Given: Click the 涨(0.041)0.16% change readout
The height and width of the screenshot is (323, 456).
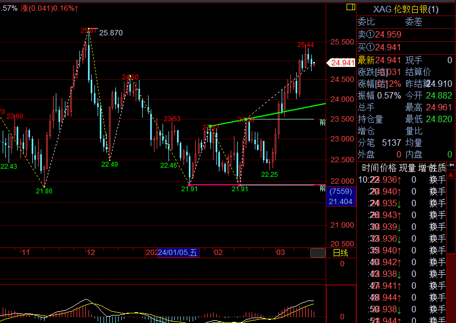Looking at the screenshot, I should tap(49, 8).
